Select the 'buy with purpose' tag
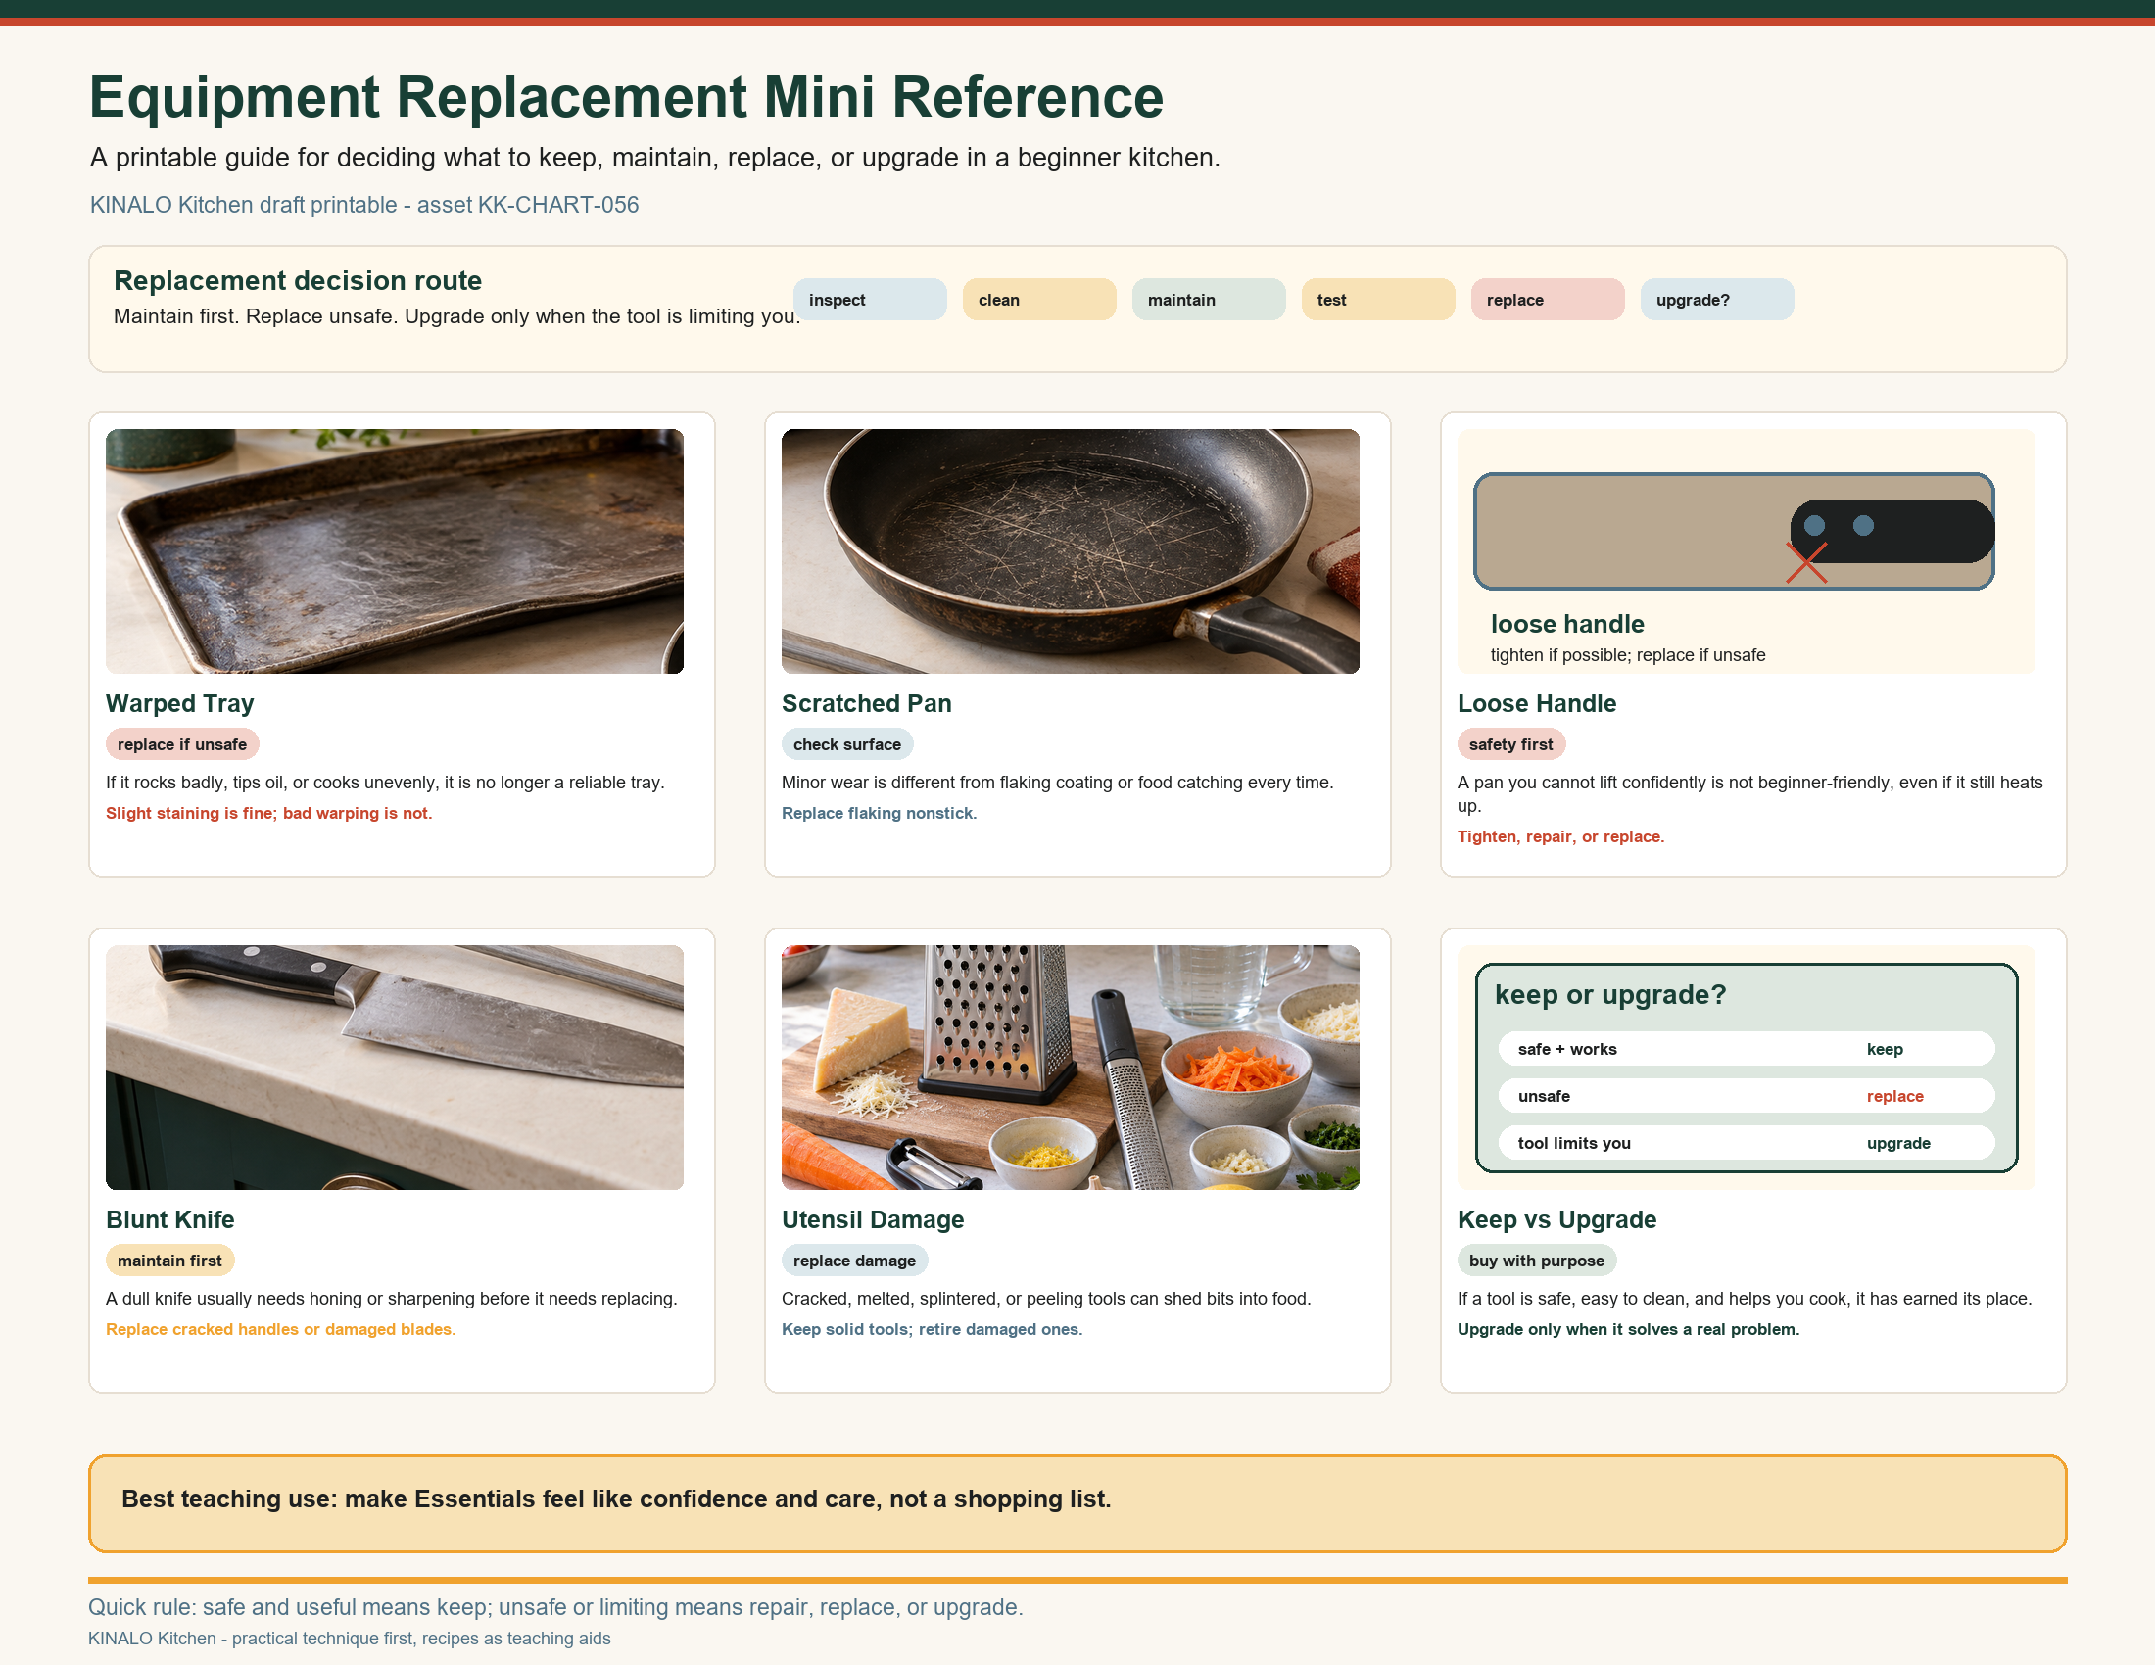 (1536, 1261)
